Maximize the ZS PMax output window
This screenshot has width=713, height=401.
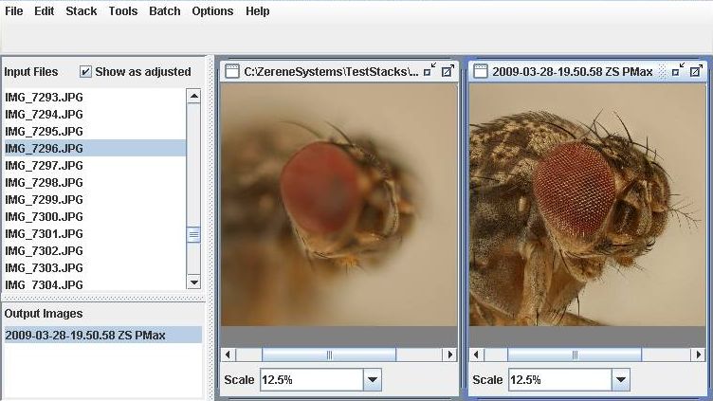[696, 70]
